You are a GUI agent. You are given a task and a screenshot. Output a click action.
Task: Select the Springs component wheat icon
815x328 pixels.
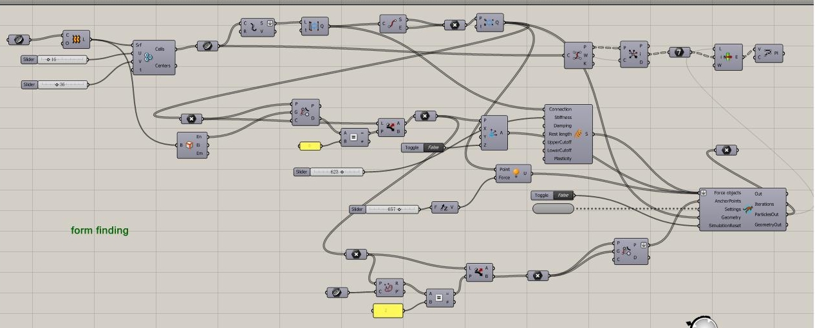click(x=578, y=134)
